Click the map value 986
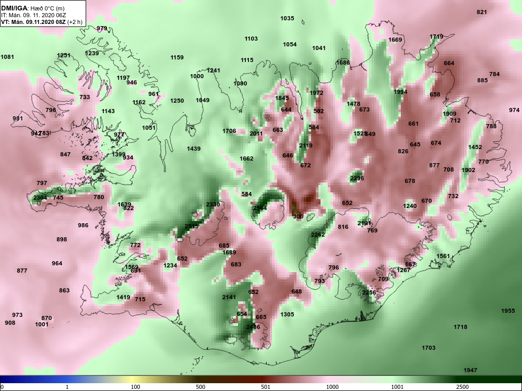This screenshot has height=391, width=522. point(83,225)
